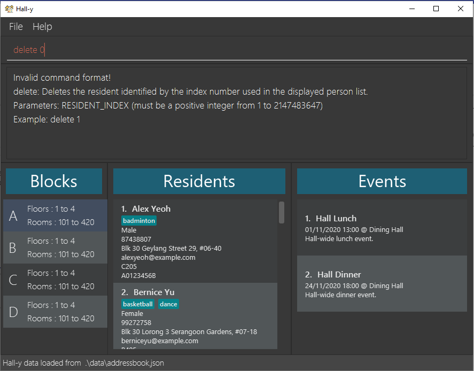Select Block B in the Blocks list

tap(56, 248)
